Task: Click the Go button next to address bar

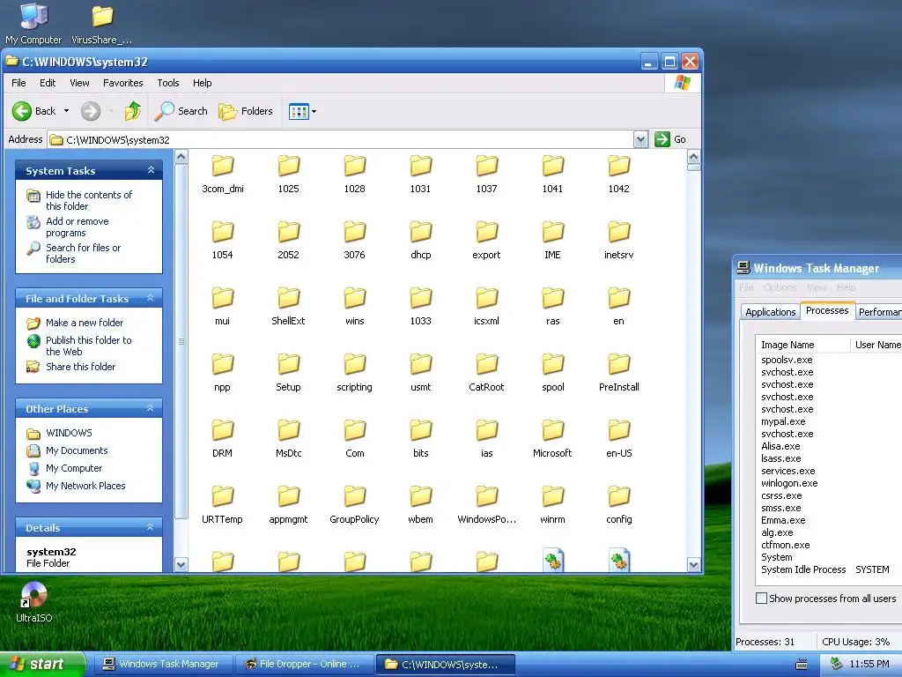Action: coord(670,139)
